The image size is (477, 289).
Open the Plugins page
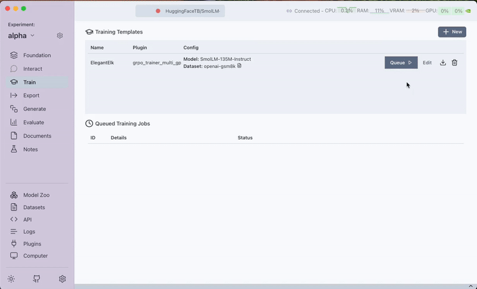(x=32, y=244)
